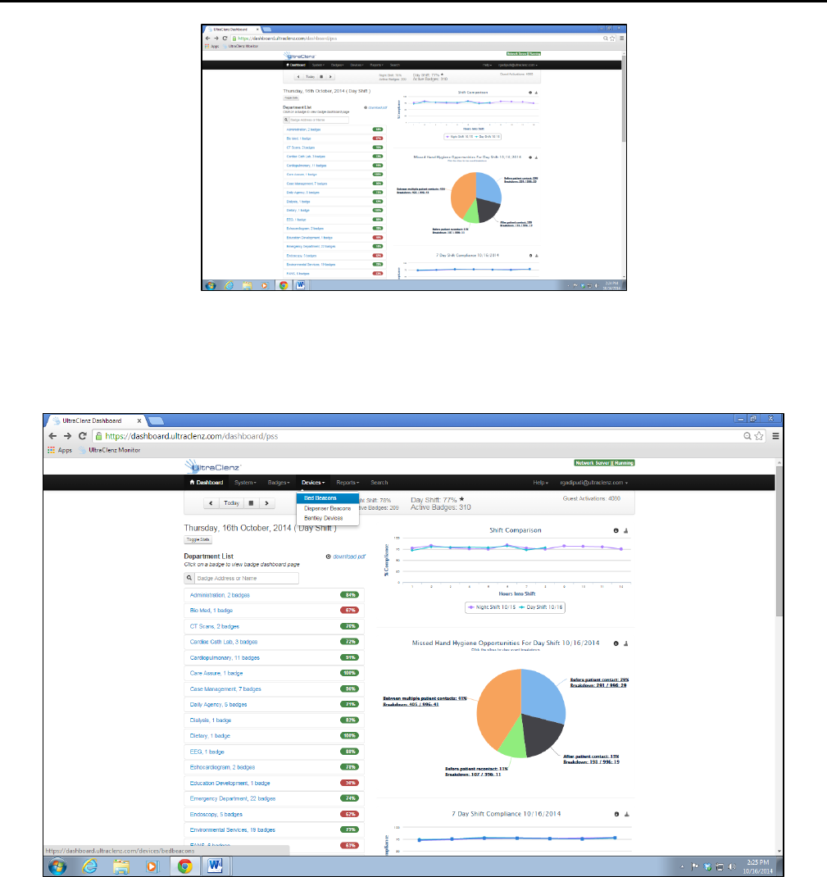The height and width of the screenshot is (877, 827).
Task: Collapse the Devices dropdown in the lower screenshot navbar
Action: tap(313, 483)
